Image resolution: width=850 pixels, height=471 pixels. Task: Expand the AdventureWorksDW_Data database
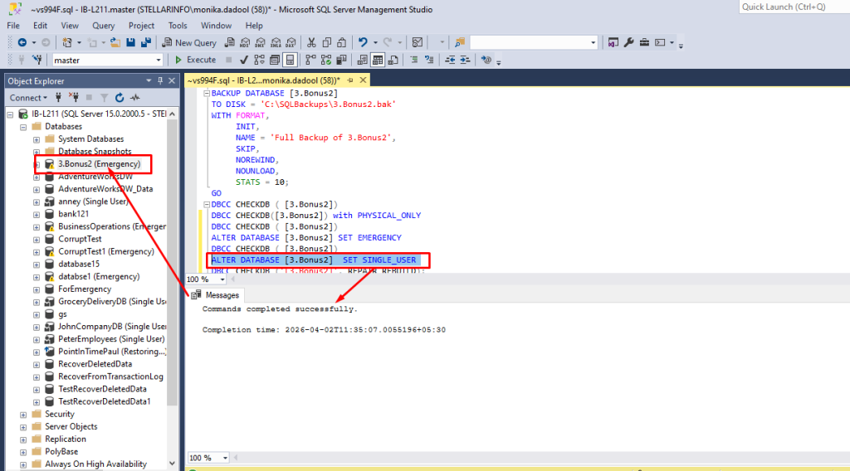pos(37,190)
